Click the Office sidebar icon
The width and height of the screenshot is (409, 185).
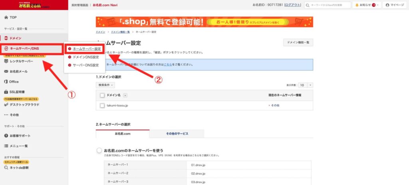(x=6, y=82)
